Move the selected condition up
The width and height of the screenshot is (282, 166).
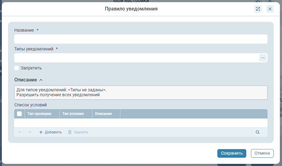tap(20, 132)
